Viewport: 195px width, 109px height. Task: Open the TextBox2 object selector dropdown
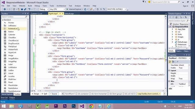coord(190,58)
